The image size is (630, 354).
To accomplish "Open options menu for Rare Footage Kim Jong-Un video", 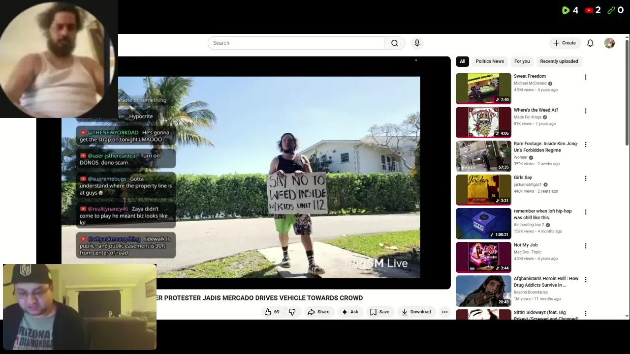I will pos(585,145).
